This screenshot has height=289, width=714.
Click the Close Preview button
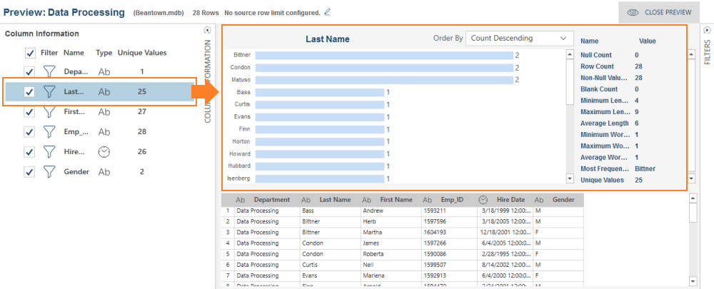tap(658, 12)
